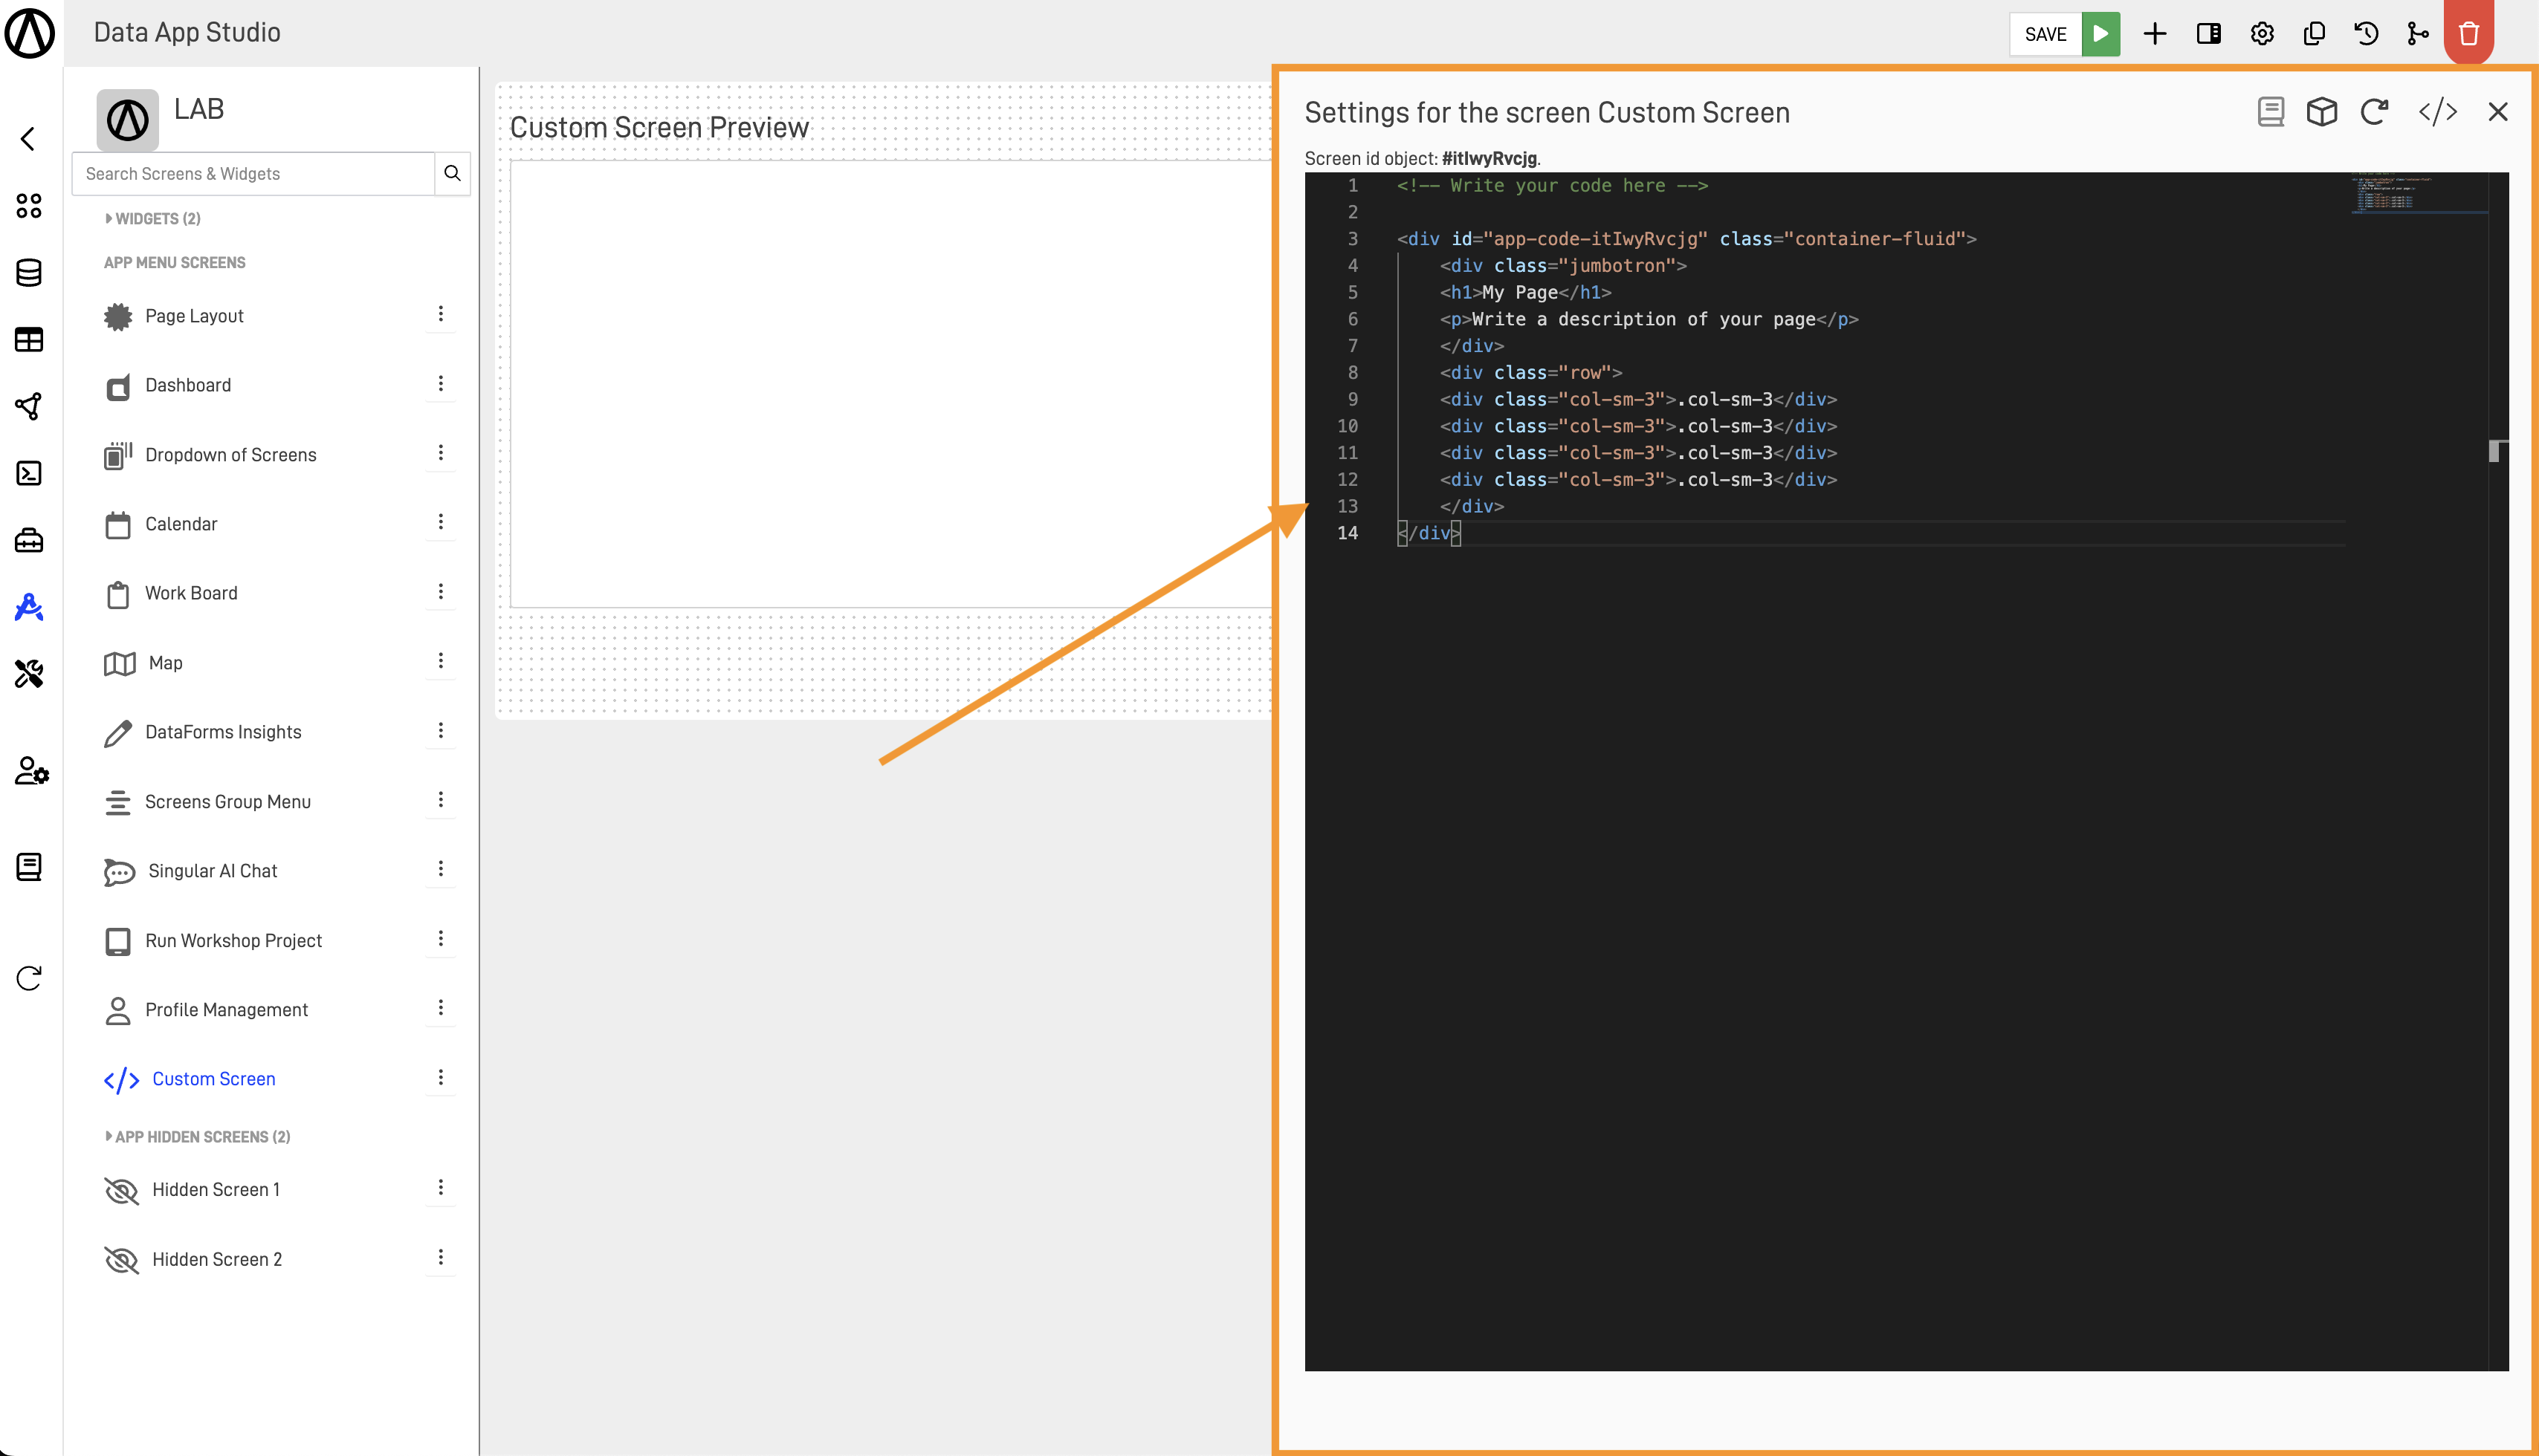Viewport: 2539px width, 1456px height.
Task: Close the Custom Screen settings panel
Action: [2497, 111]
